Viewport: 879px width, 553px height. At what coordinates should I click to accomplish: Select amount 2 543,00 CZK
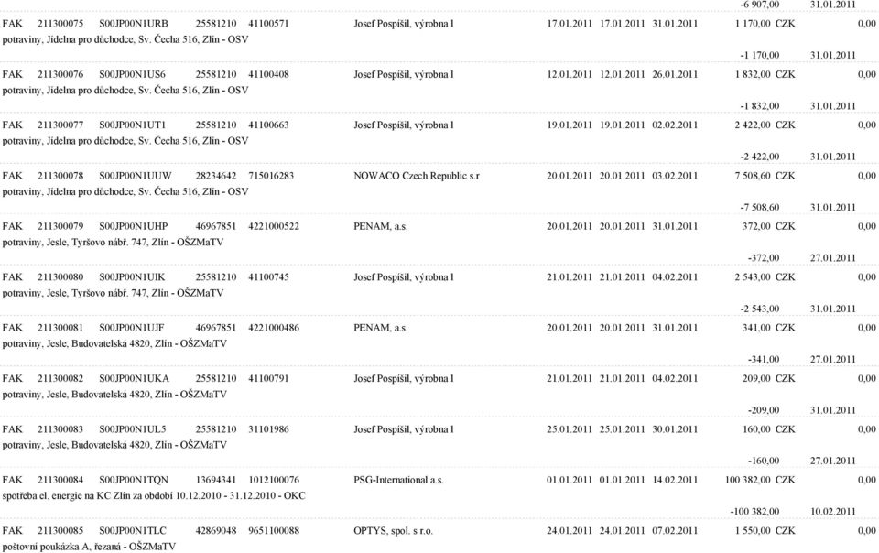[x=765, y=276]
